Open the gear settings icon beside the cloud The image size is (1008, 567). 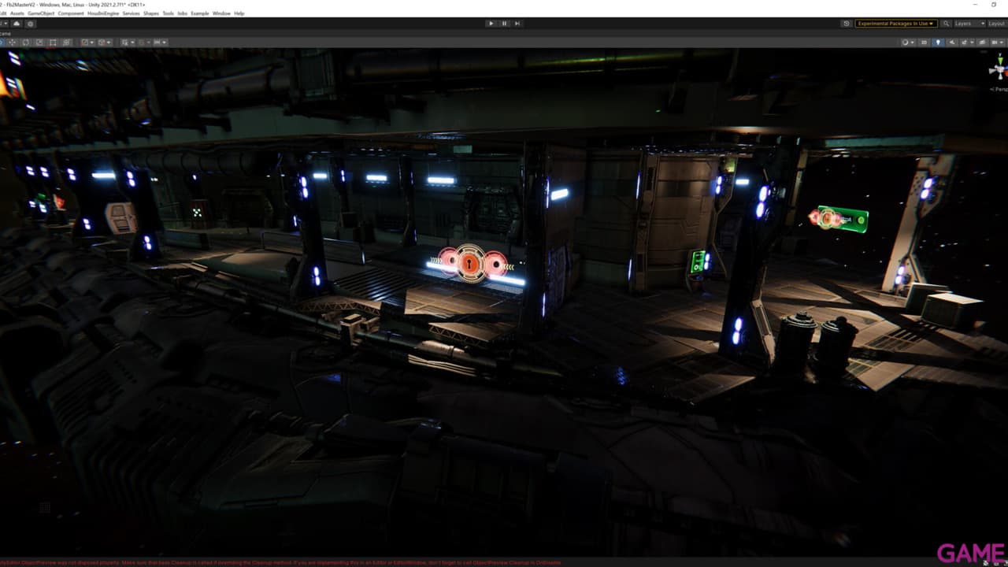(31, 24)
